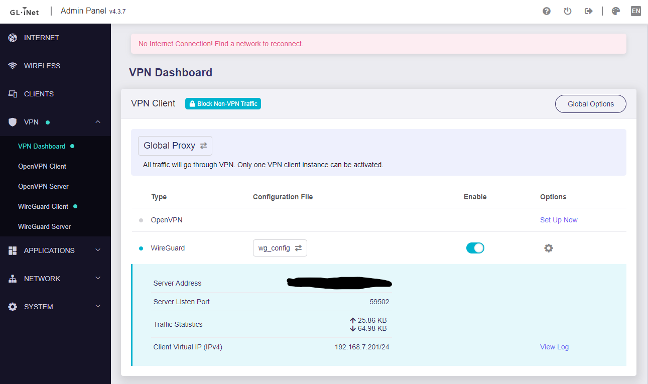Click the Applications grid sidebar icon
The width and height of the screenshot is (648, 384).
coord(13,250)
